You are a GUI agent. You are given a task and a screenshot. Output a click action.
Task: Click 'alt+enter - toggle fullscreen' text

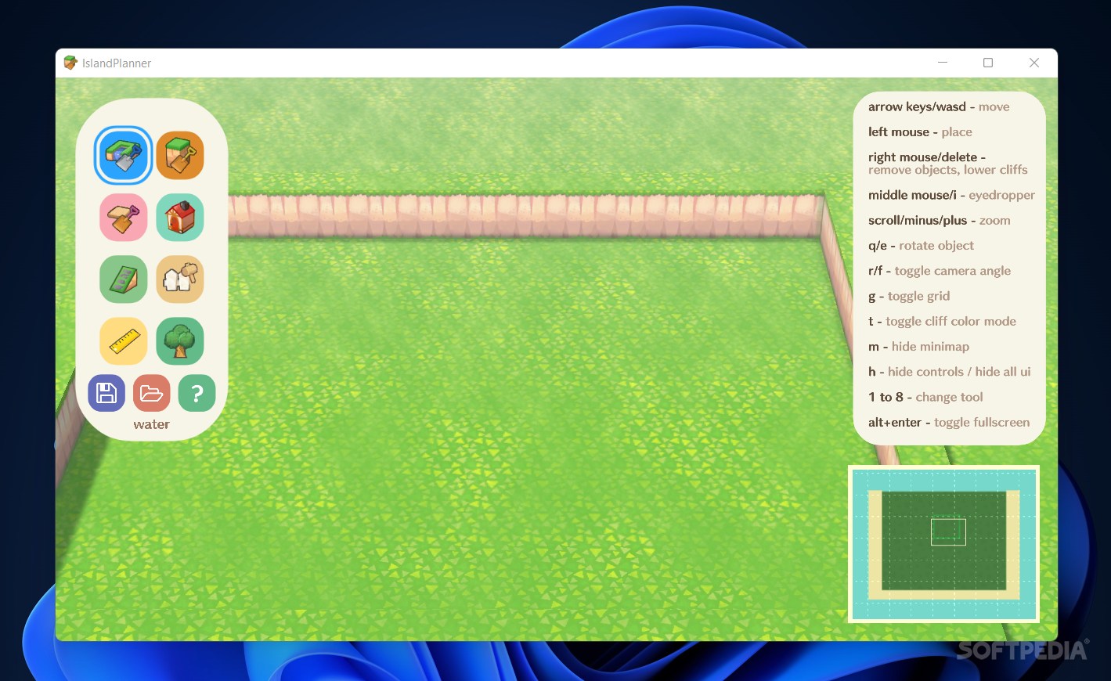[949, 423]
